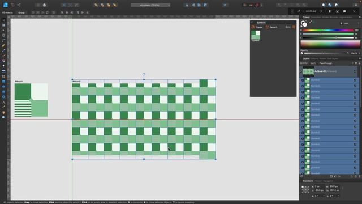Toggle visibility check of second Symbol layer

click(x=355, y=86)
